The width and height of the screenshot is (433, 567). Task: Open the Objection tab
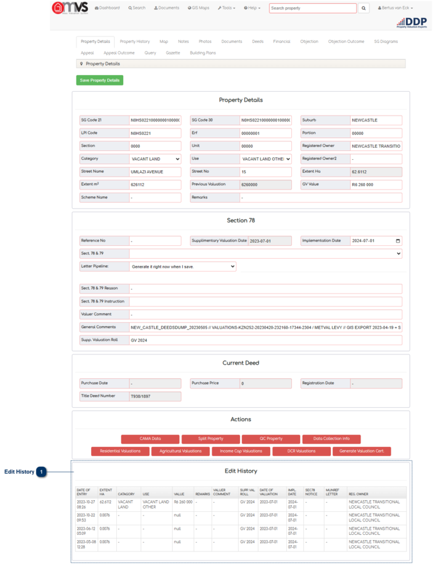309,42
